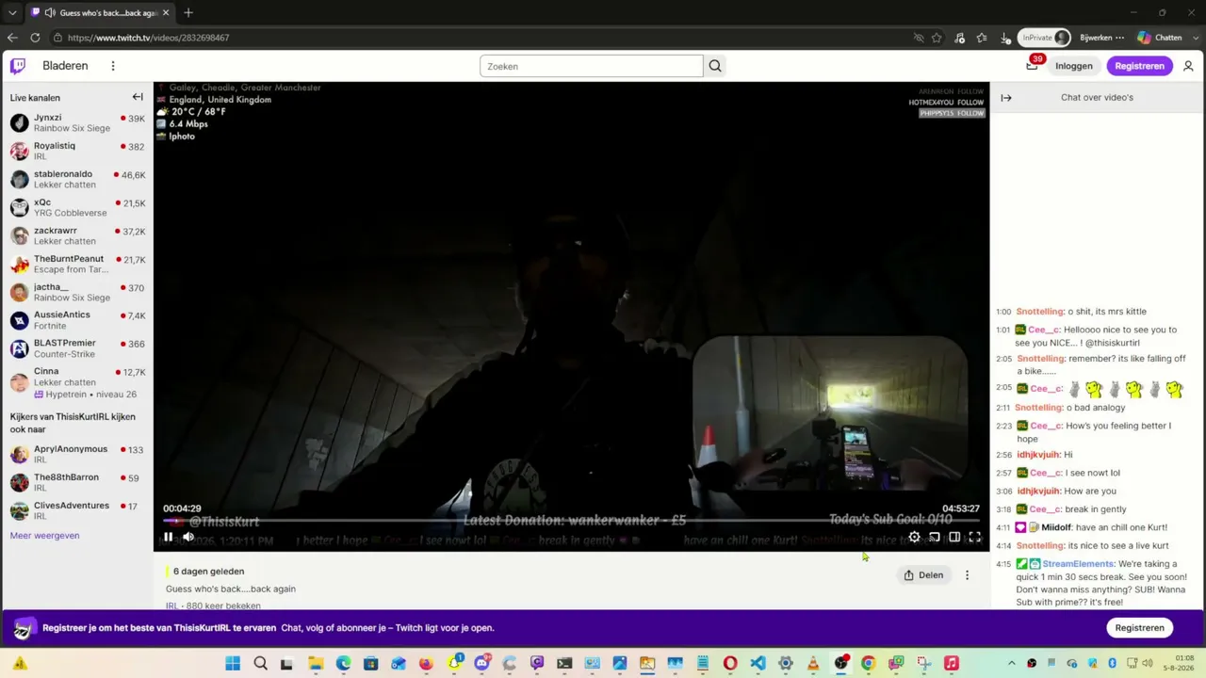Open Royalistiq's channel in sidebar
The height and width of the screenshot is (678, 1206).
click(x=76, y=152)
